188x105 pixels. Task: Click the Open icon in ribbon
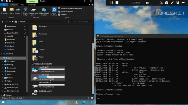[x=11, y=11]
